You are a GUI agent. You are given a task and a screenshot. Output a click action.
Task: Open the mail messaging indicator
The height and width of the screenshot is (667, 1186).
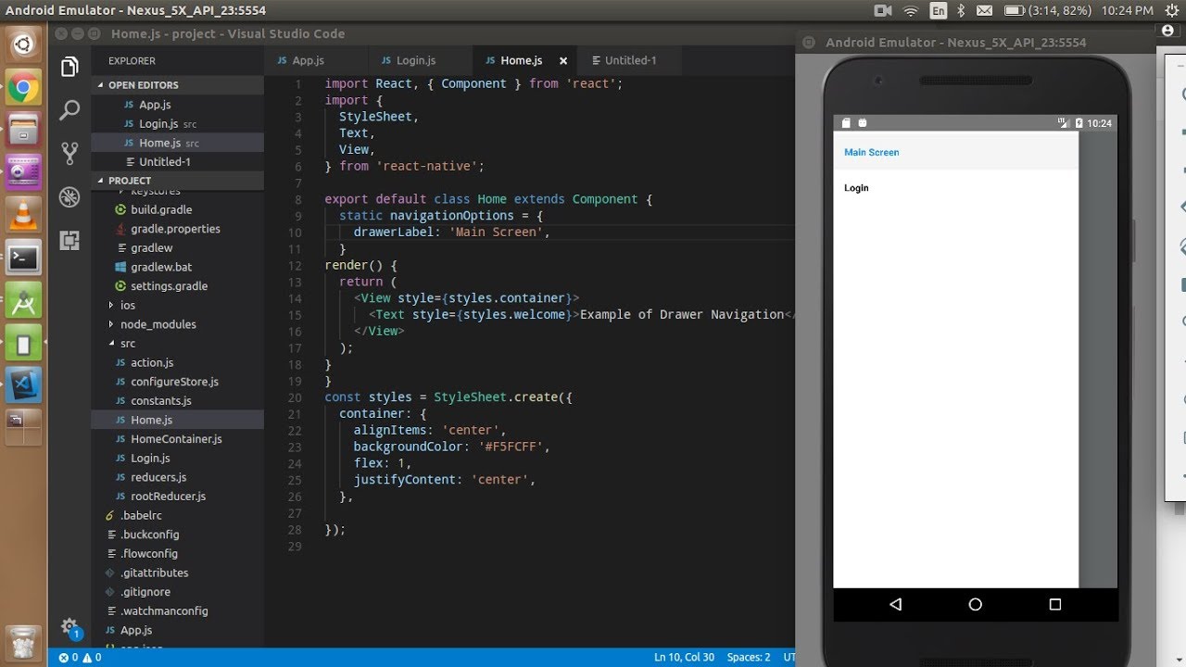(x=985, y=10)
